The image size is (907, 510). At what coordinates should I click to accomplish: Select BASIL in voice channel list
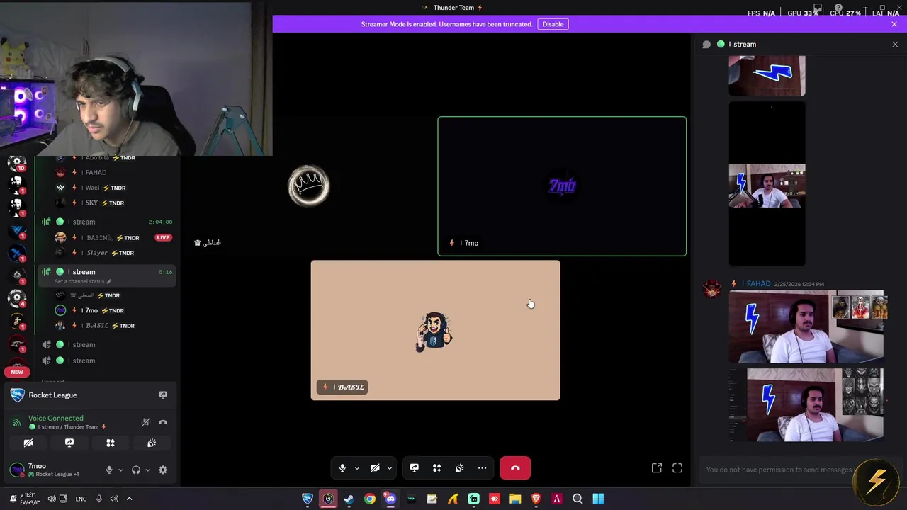(x=113, y=326)
